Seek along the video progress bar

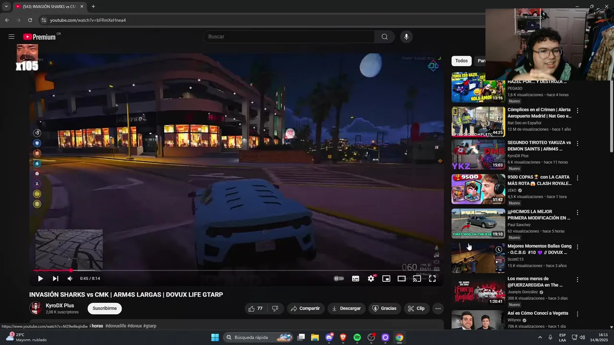(x=236, y=271)
